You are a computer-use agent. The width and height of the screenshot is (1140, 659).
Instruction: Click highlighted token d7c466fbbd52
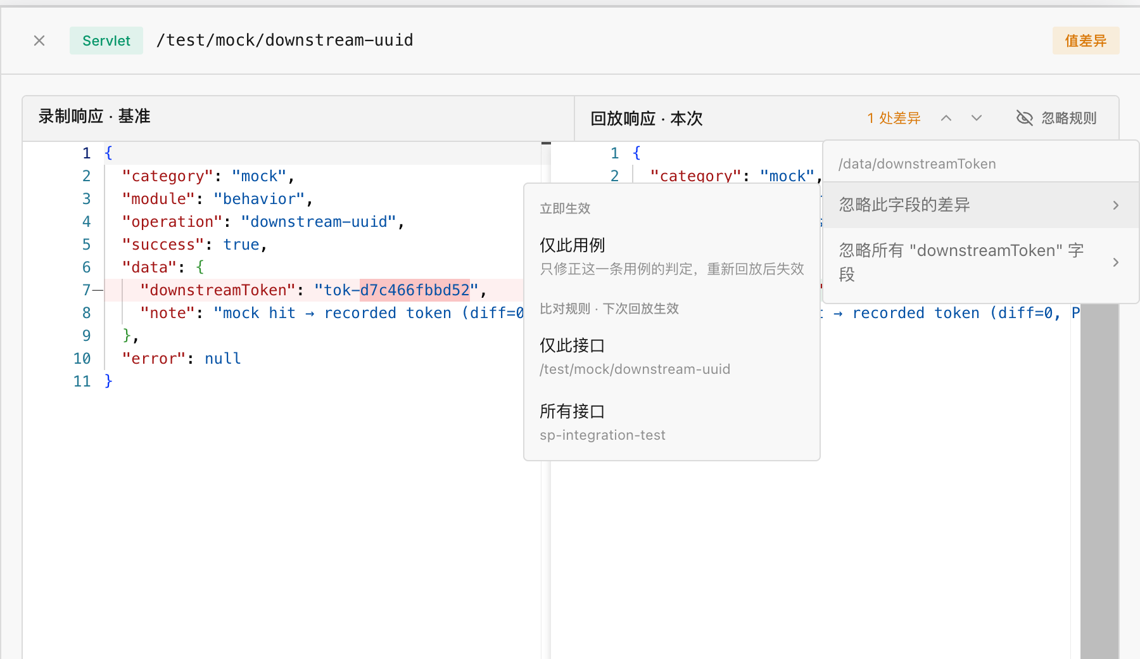pos(415,290)
